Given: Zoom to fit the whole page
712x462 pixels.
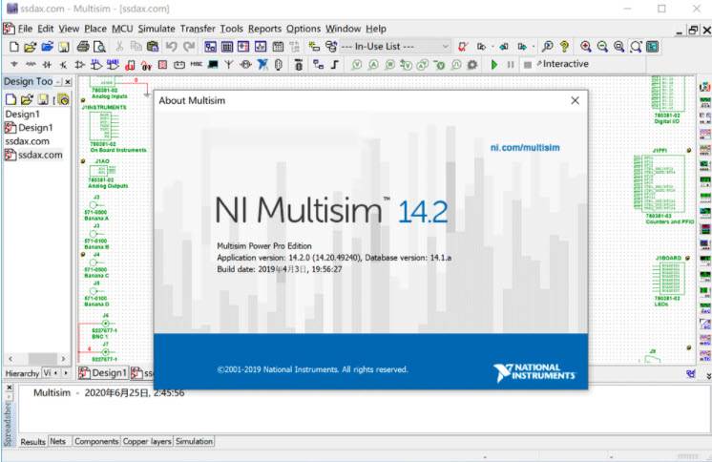Looking at the screenshot, I should pyautogui.click(x=636, y=47).
